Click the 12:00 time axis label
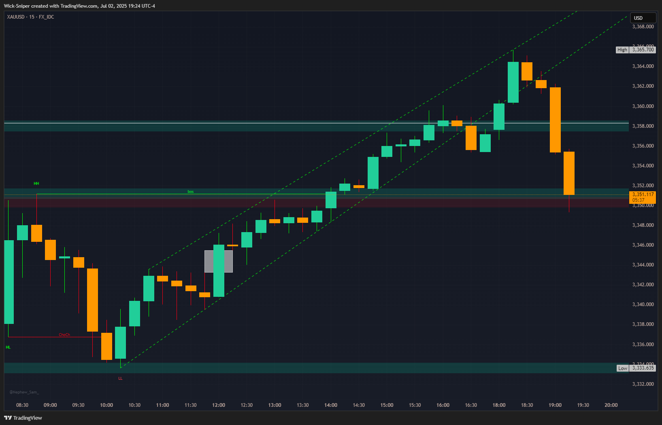The width and height of the screenshot is (662, 425). tap(219, 405)
